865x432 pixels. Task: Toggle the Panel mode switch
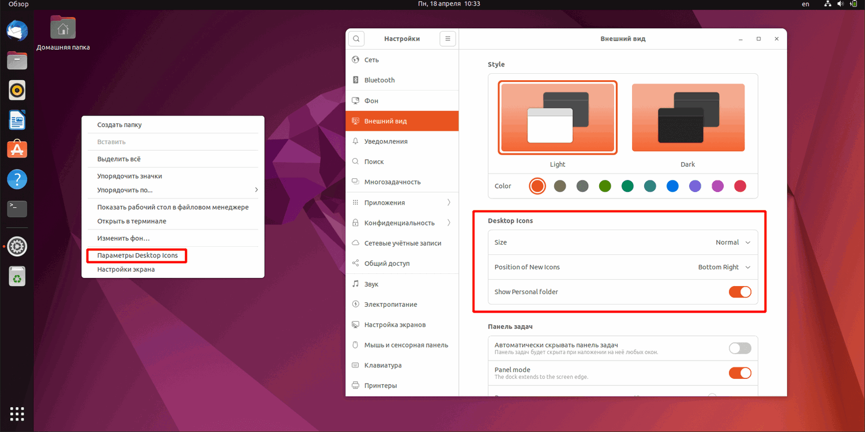(740, 373)
